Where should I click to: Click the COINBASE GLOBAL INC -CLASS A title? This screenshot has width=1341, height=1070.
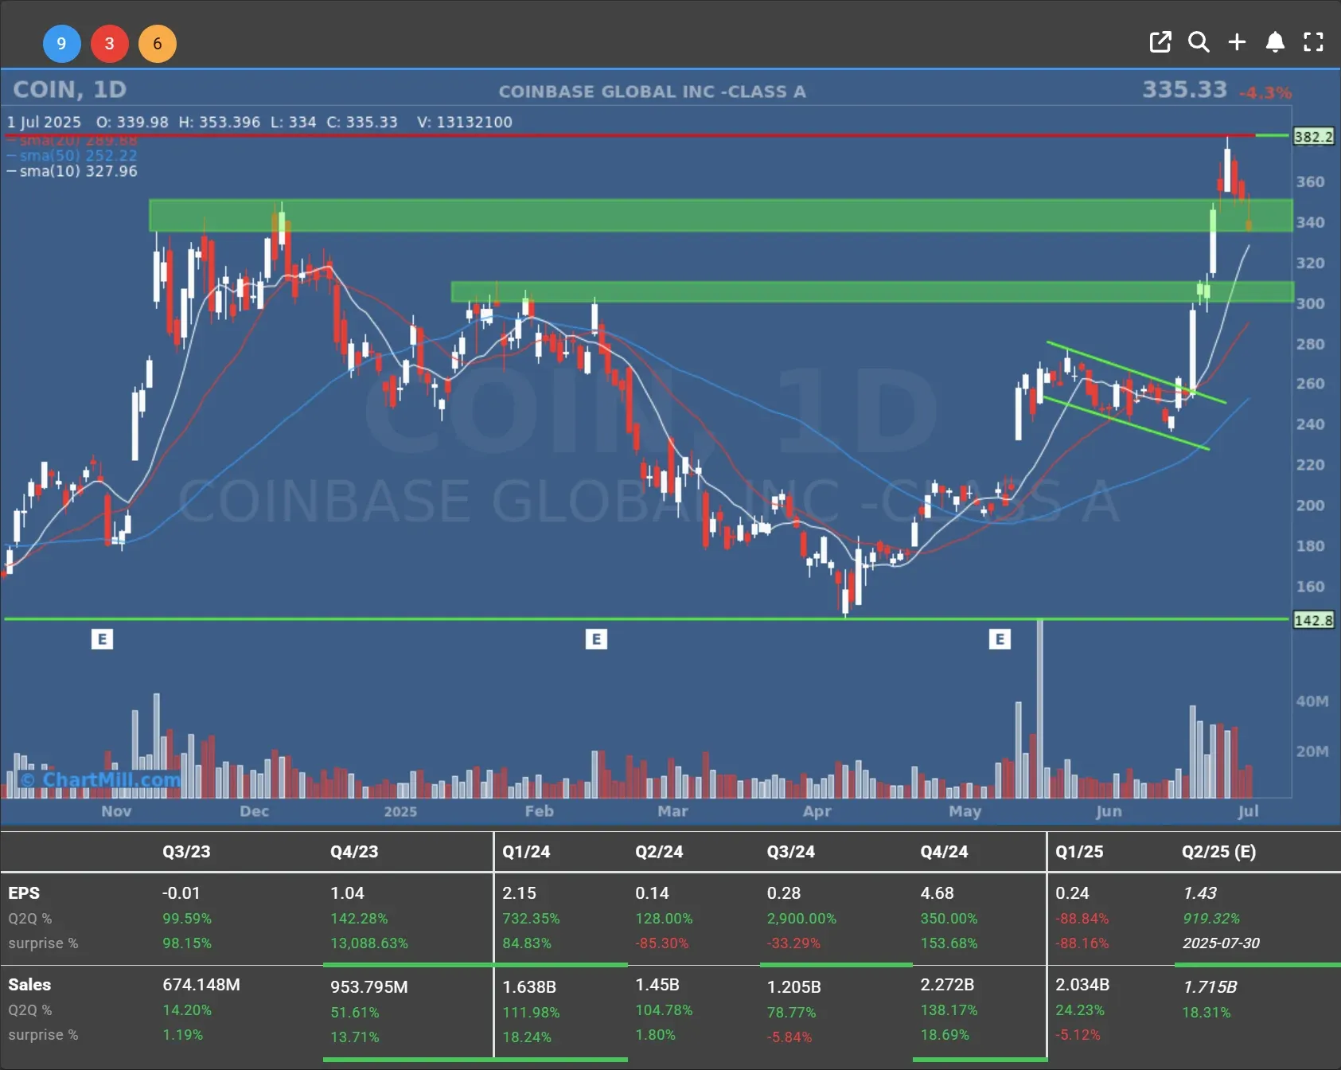[x=653, y=92]
